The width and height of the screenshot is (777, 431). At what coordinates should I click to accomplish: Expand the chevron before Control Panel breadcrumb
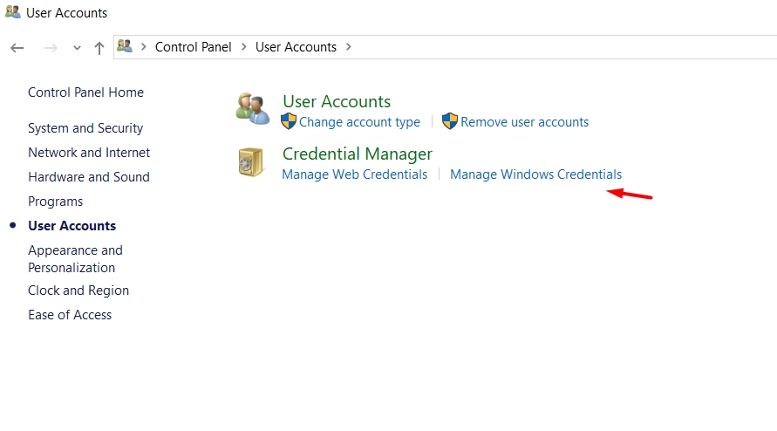pyautogui.click(x=144, y=46)
